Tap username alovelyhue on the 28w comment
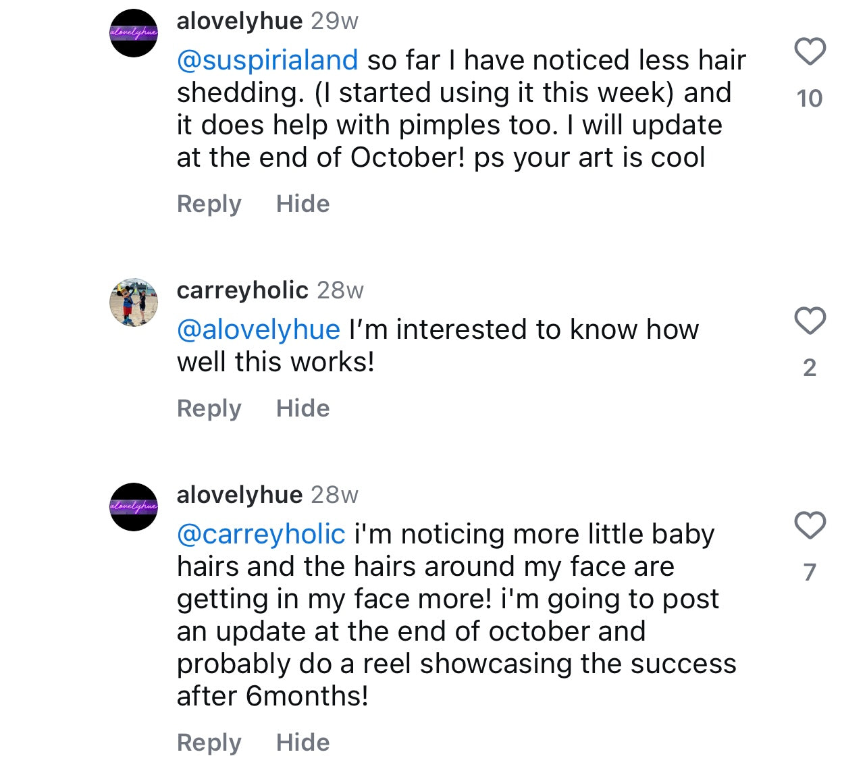Image resolution: width=867 pixels, height=773 pixels. [239, 496]
